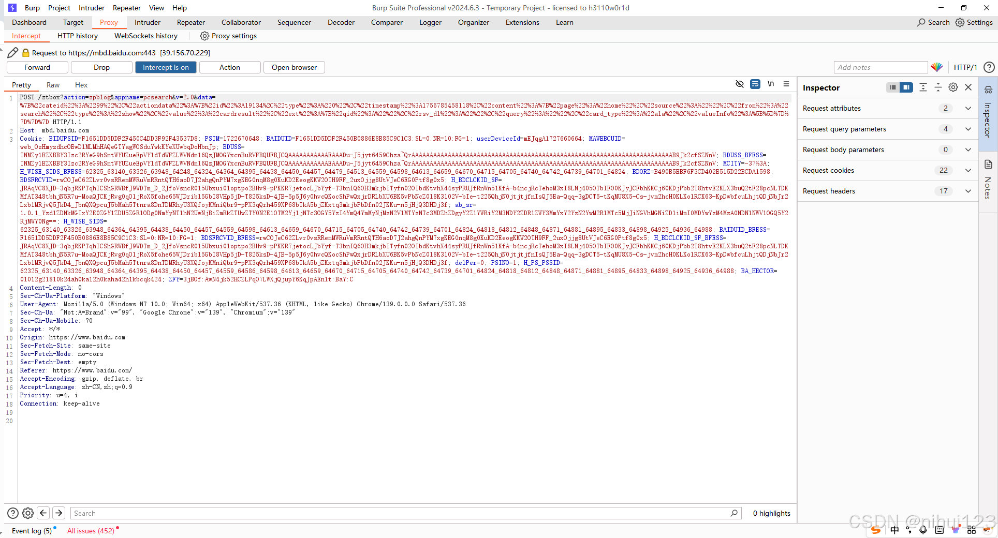Viewport: 998px width, 538px height.
Task: Forward the intercepted request
Action: [x=37, y=67]
